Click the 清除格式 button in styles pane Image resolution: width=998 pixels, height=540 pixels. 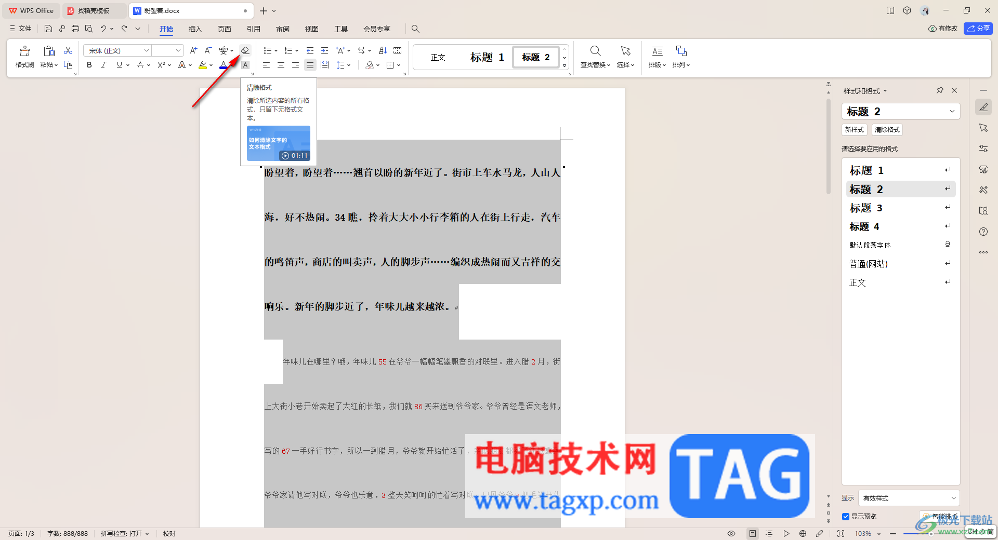click(x=887, y=130)
